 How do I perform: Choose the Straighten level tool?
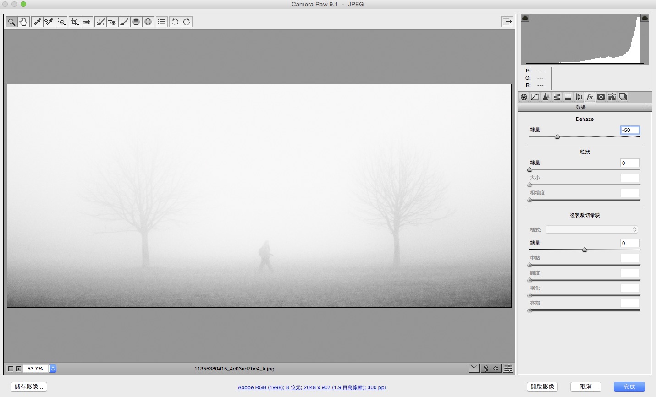[x=87, y=22]
